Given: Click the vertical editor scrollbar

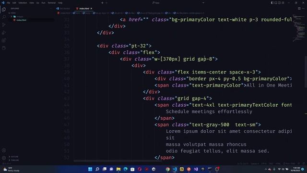Looking at the screenshot, I should tap(306, 73).
